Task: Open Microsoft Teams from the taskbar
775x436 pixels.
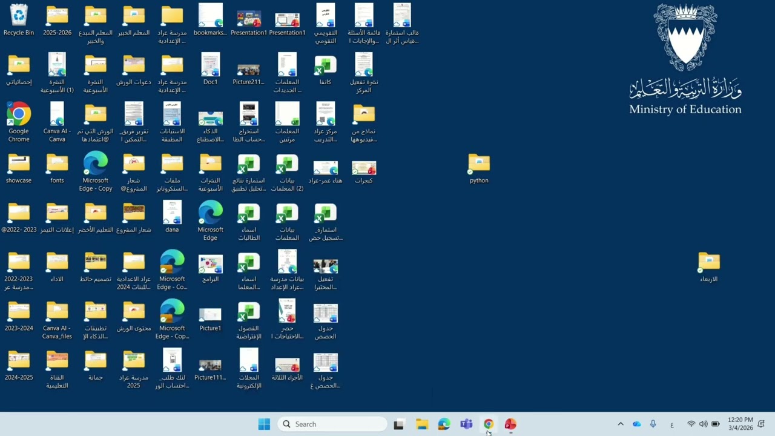Action: click(466, 424)
